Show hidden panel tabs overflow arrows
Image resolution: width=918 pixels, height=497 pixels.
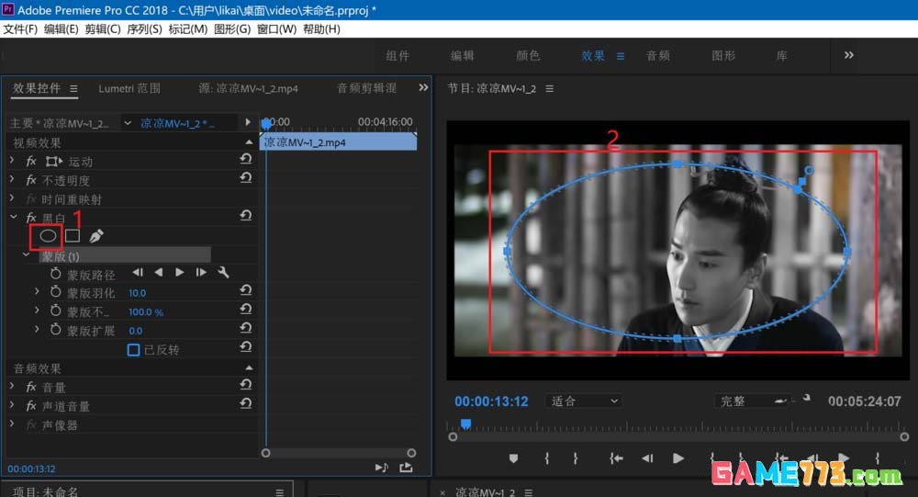pyautogui.click(x=423, y=87)
